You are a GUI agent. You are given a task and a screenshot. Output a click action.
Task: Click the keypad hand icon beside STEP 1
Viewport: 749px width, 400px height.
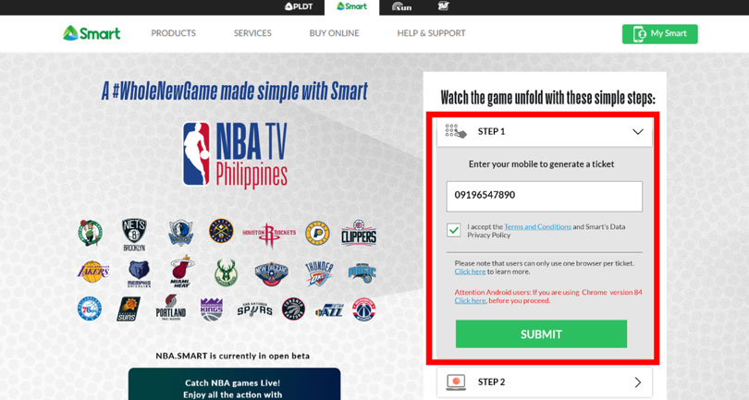point(455,131)
